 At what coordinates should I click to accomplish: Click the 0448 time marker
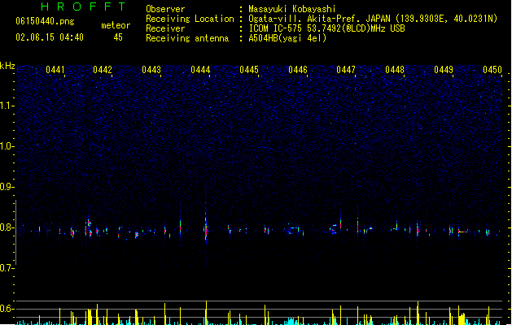pyautogui.click(x=395, y=70)
